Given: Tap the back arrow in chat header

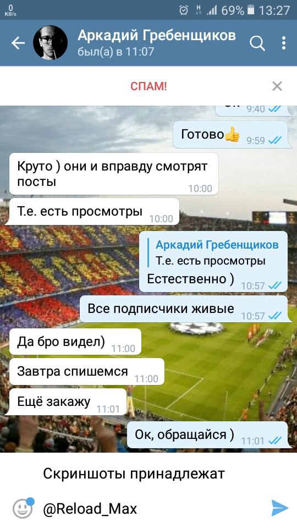Looking at the screenshot, I should (x=18, y=43).
